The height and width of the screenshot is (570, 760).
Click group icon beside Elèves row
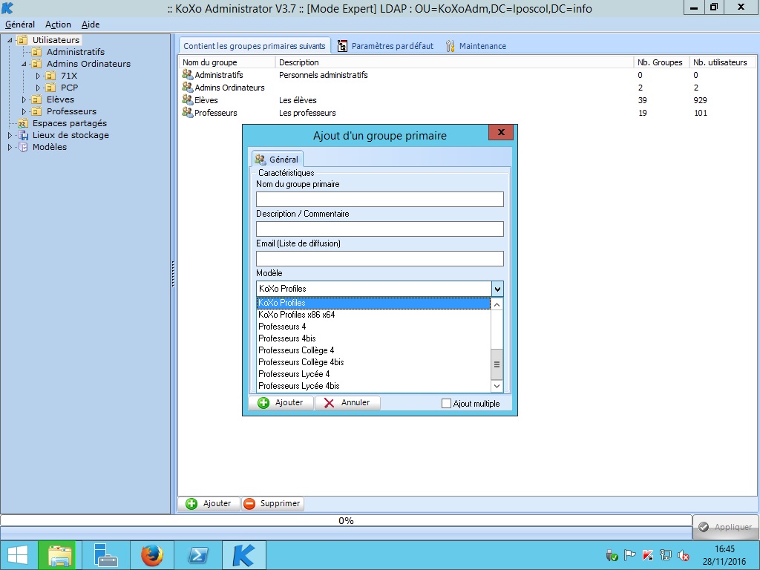click(x=188, y=99)
